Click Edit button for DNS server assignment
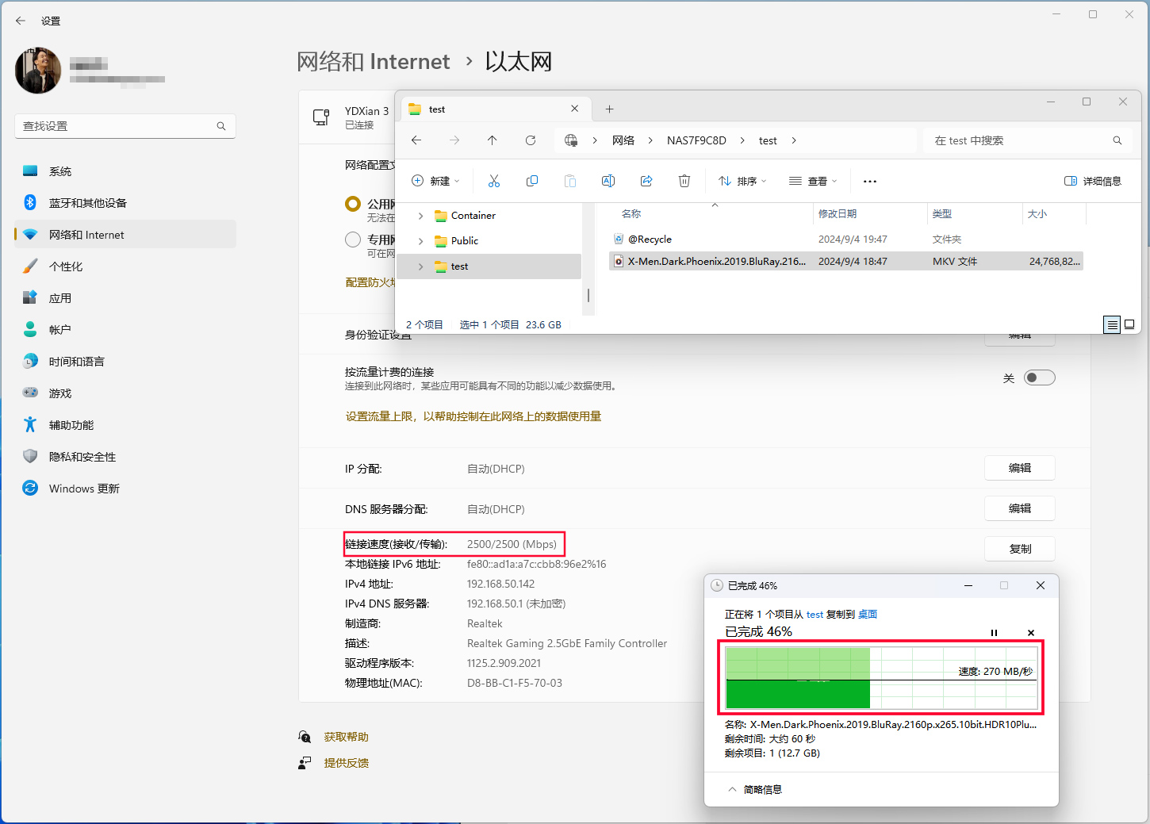This screenshot has width=1150, height=824. point(1019,508)
